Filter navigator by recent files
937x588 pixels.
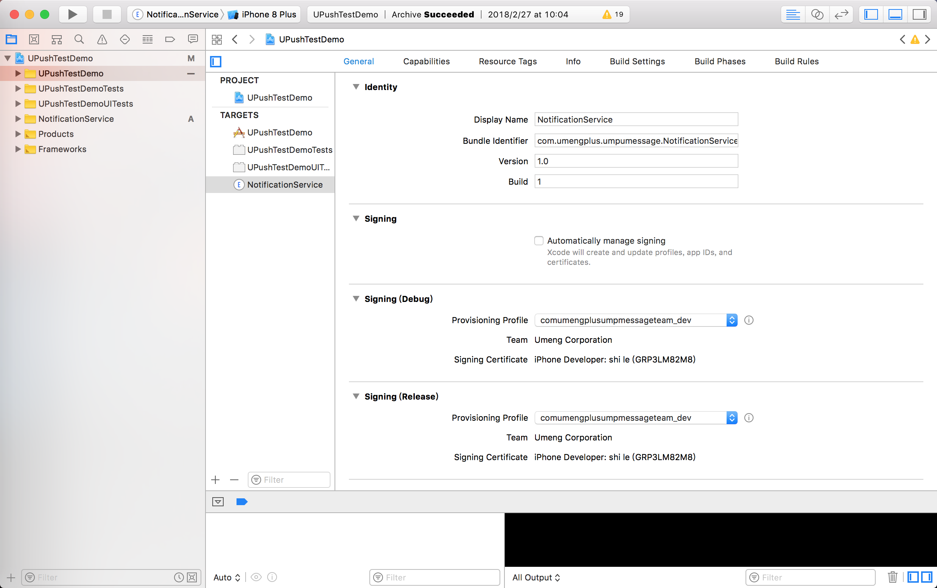[179, 577]
